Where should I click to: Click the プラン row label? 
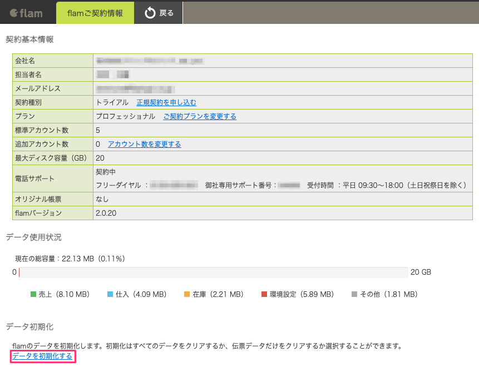(25, 116)
